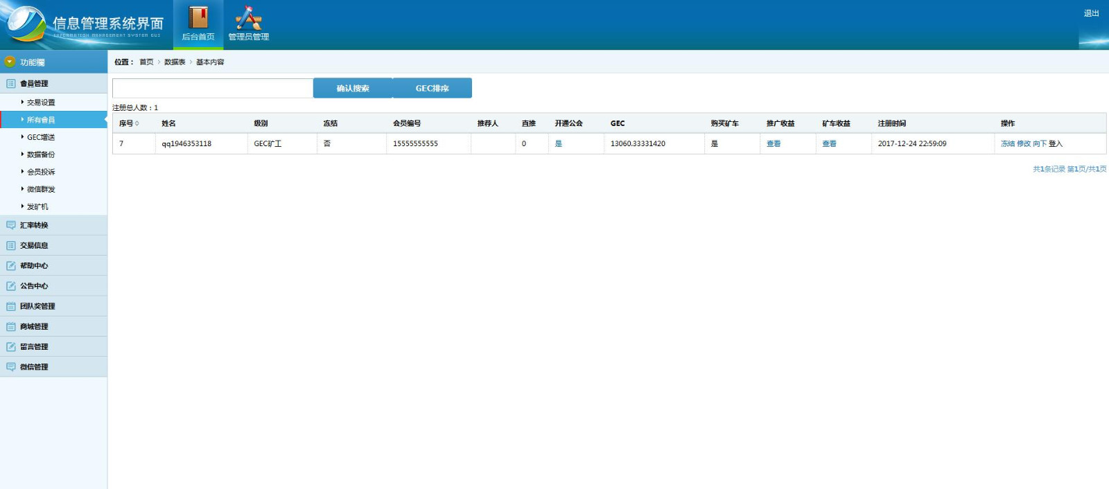Image resolution: width=1109 pixels, height=489 pixels.
Task: Focus the member search input field
Action: (212, 88)
